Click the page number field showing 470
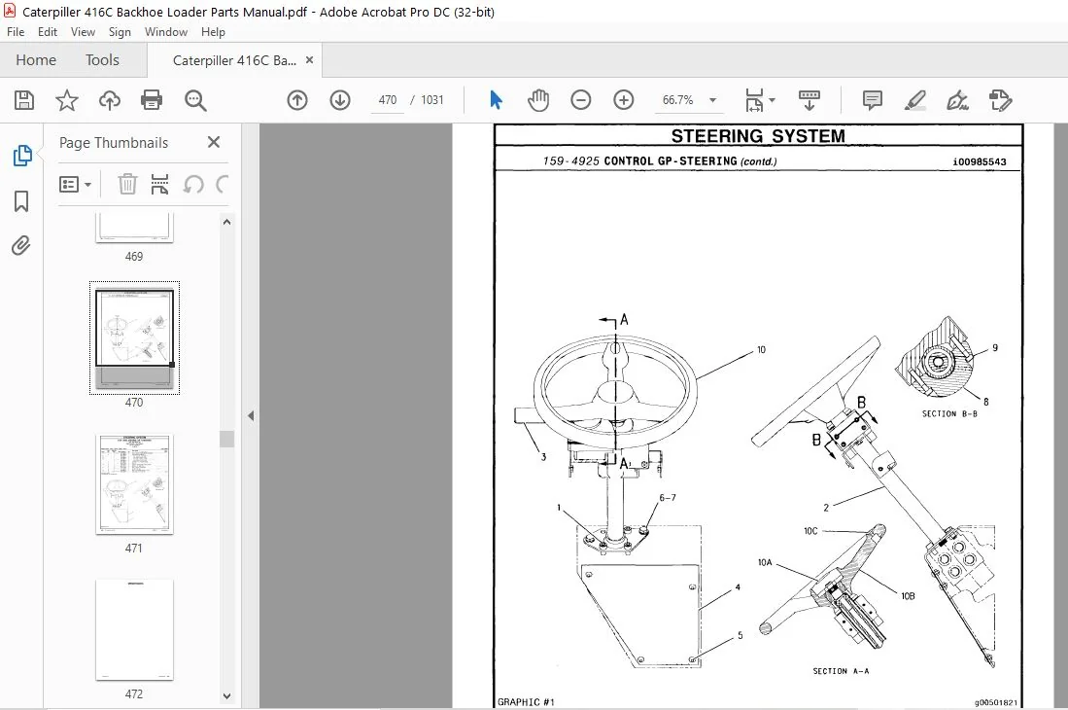1068x710 pixels. pyautogui.click(x=388, y=100)
